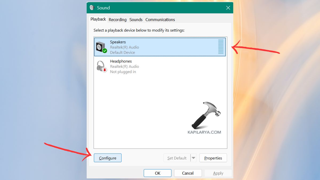The height and width of the screenshot is (180, 320).
Task: Dismiss dialog with the Cancel button
Action: [x=188, y=173]
